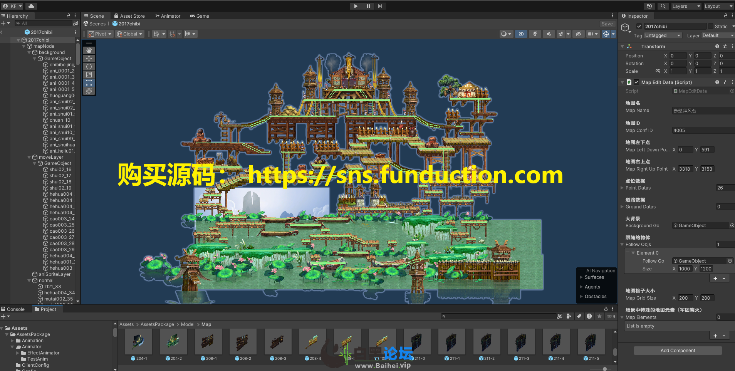Image resolution: width=735 pixels, height=371 pixels.
Task: Toggle scene lighting with the light bulb button
Action: (535, 34)
